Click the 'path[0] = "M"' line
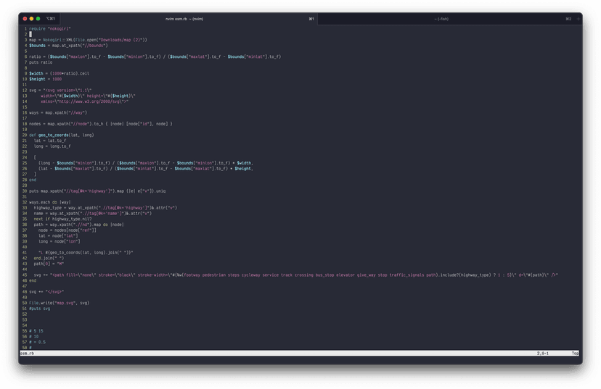The height and width of the screenshot is (389, 601). click(x=49, y=264)
